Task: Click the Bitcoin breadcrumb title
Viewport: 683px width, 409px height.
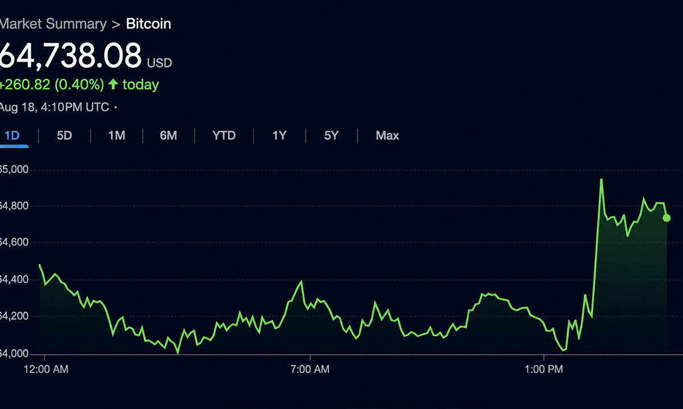Action: point(149,24)
